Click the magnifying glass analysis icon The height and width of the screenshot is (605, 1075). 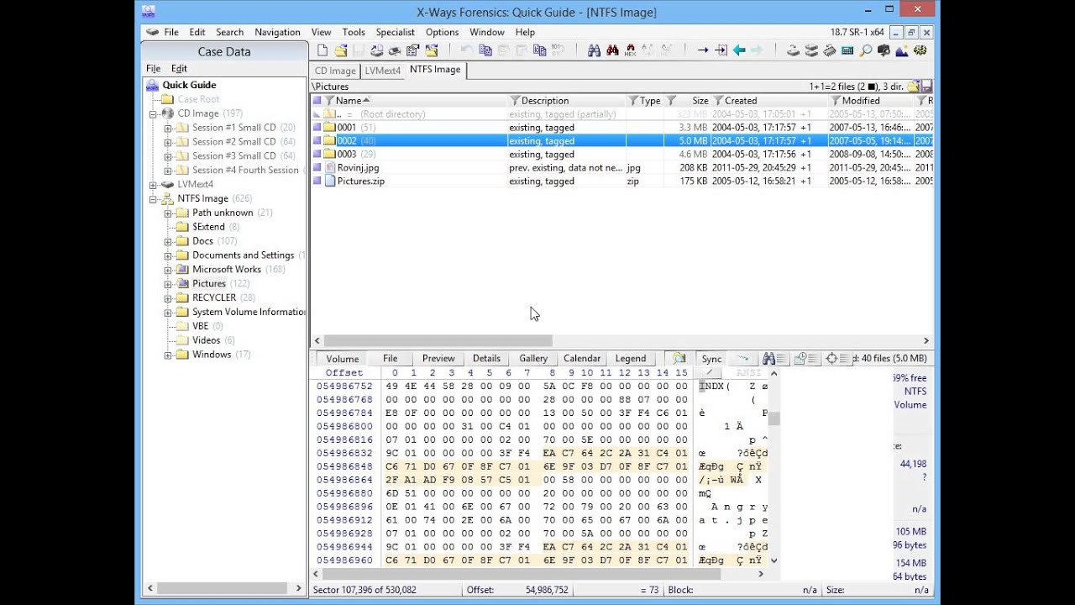click(866, 50)
